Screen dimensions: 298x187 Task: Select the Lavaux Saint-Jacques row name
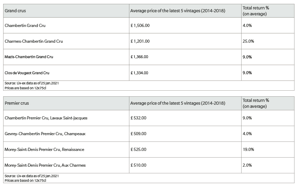tap(46, 118)
